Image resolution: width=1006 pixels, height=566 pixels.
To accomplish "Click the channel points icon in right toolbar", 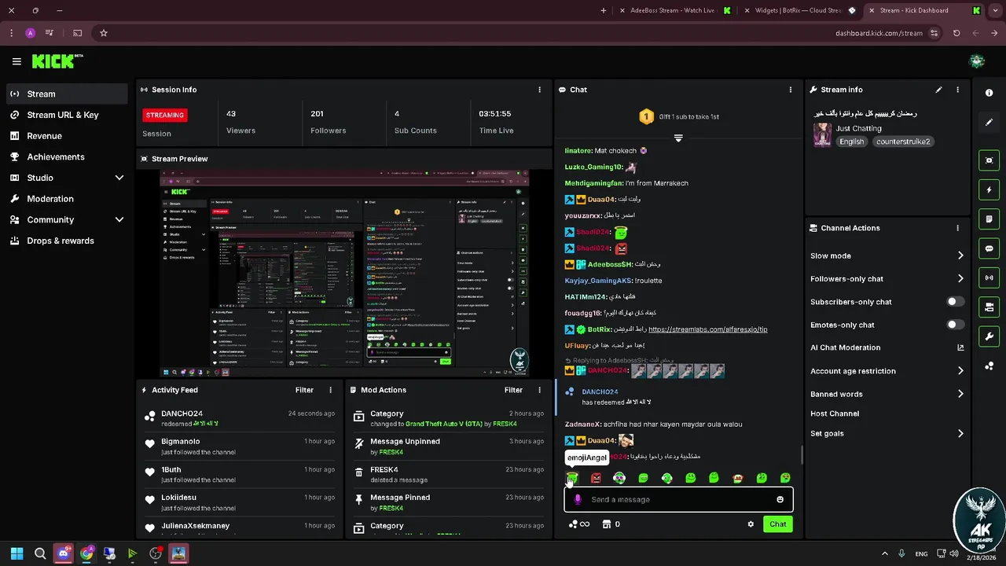I will click(x=989, y=366).
